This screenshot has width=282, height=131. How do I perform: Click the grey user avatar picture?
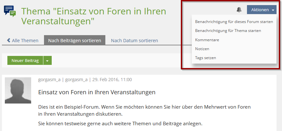click(18, 90)
